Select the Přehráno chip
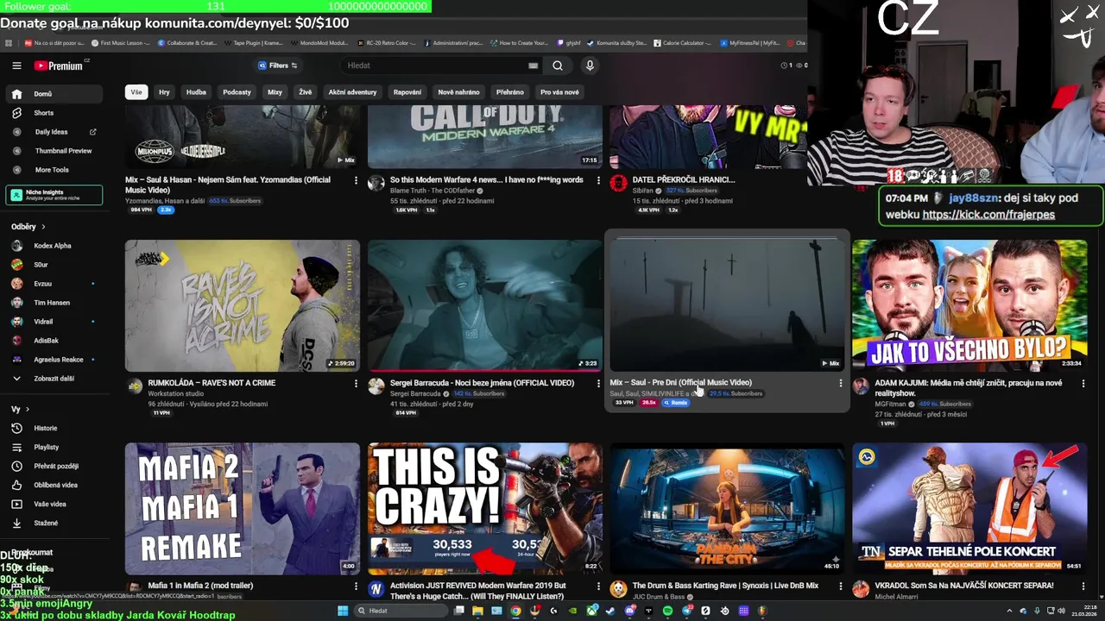This screenshot has height=621, width=1105. point(509,92)
